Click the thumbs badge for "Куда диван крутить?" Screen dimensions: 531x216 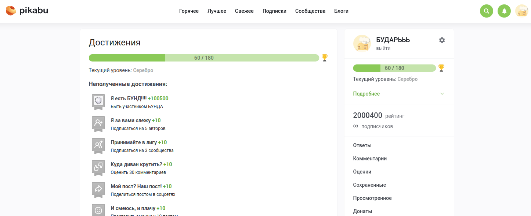(98, 168)
